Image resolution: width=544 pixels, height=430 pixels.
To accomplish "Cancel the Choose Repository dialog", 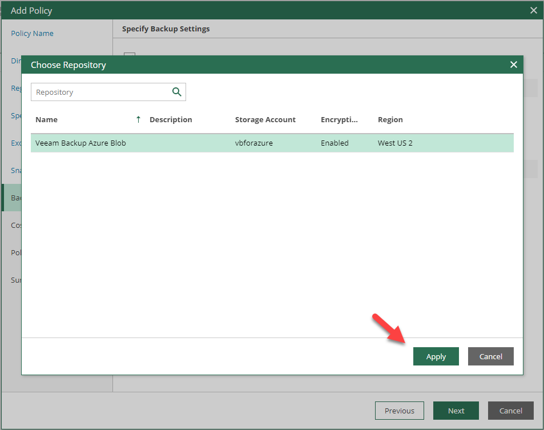I will (x=490, y=356).
